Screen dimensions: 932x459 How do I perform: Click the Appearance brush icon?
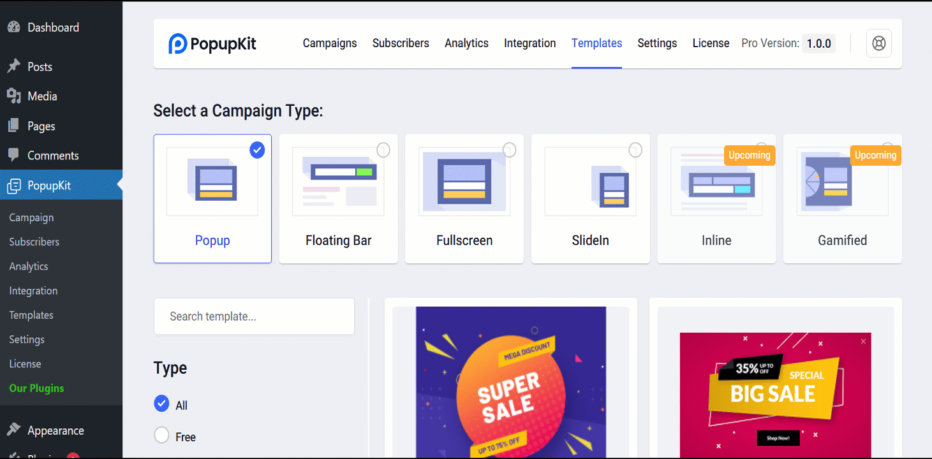click(x=13, y=430)
